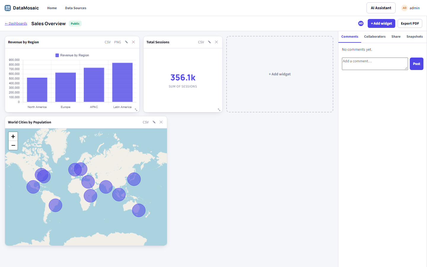Image resolution: width=427 pixels, height=267 pixels.
Task: Click the 356.1k sessions value
Action: 183,77
